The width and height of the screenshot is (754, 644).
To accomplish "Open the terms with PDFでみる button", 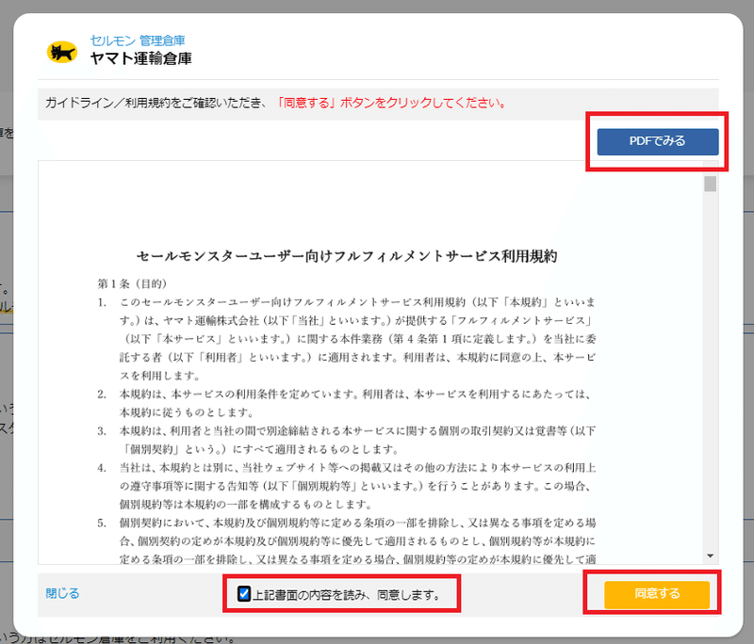I will 657,141.
